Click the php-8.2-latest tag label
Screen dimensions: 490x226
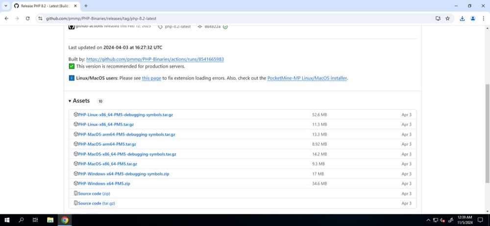(177, 26)
